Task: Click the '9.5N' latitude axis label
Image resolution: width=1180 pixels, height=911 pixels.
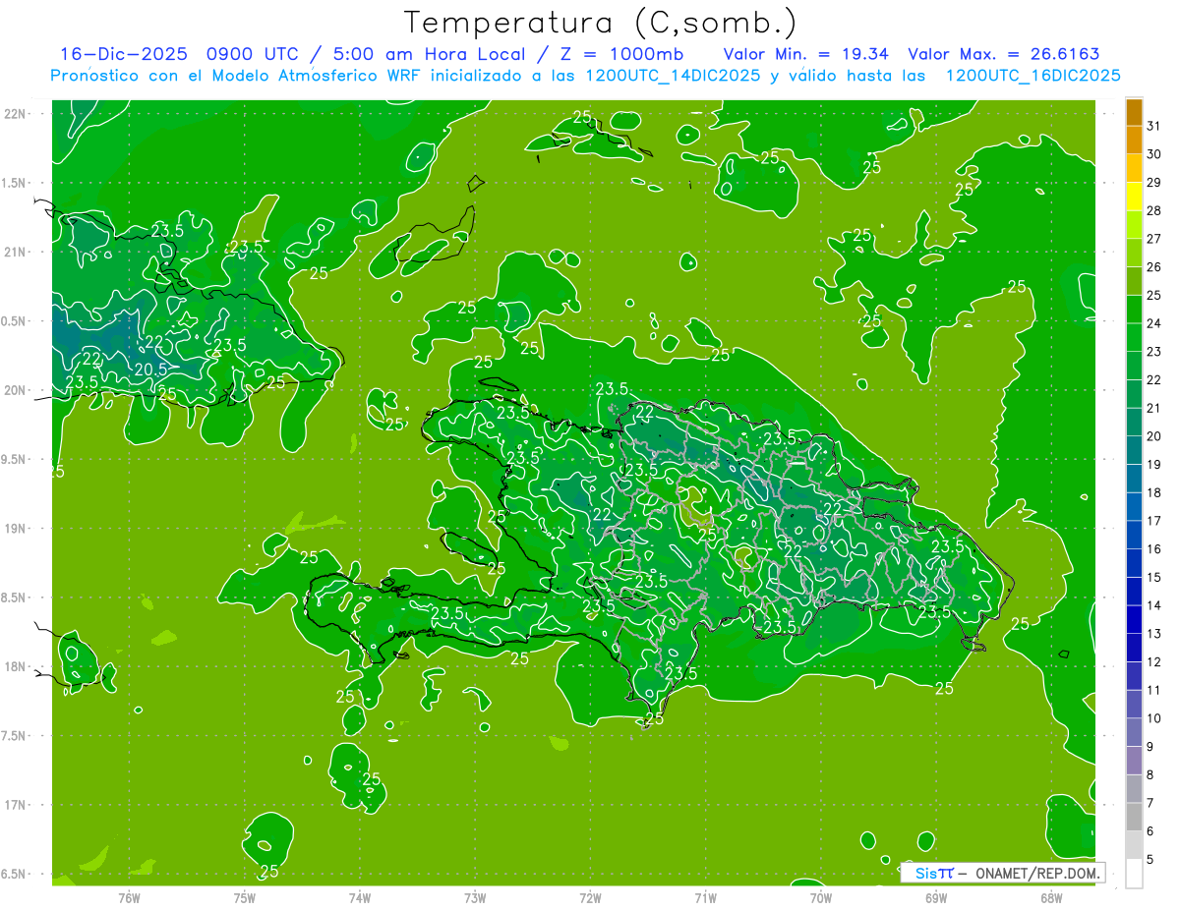Action: click(x=15, y=459)
